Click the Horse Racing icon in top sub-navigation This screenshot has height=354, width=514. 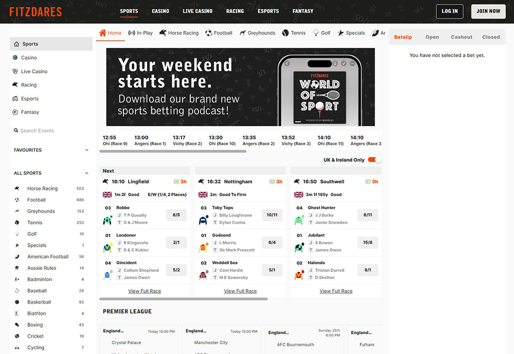click(x=163, y=33)
